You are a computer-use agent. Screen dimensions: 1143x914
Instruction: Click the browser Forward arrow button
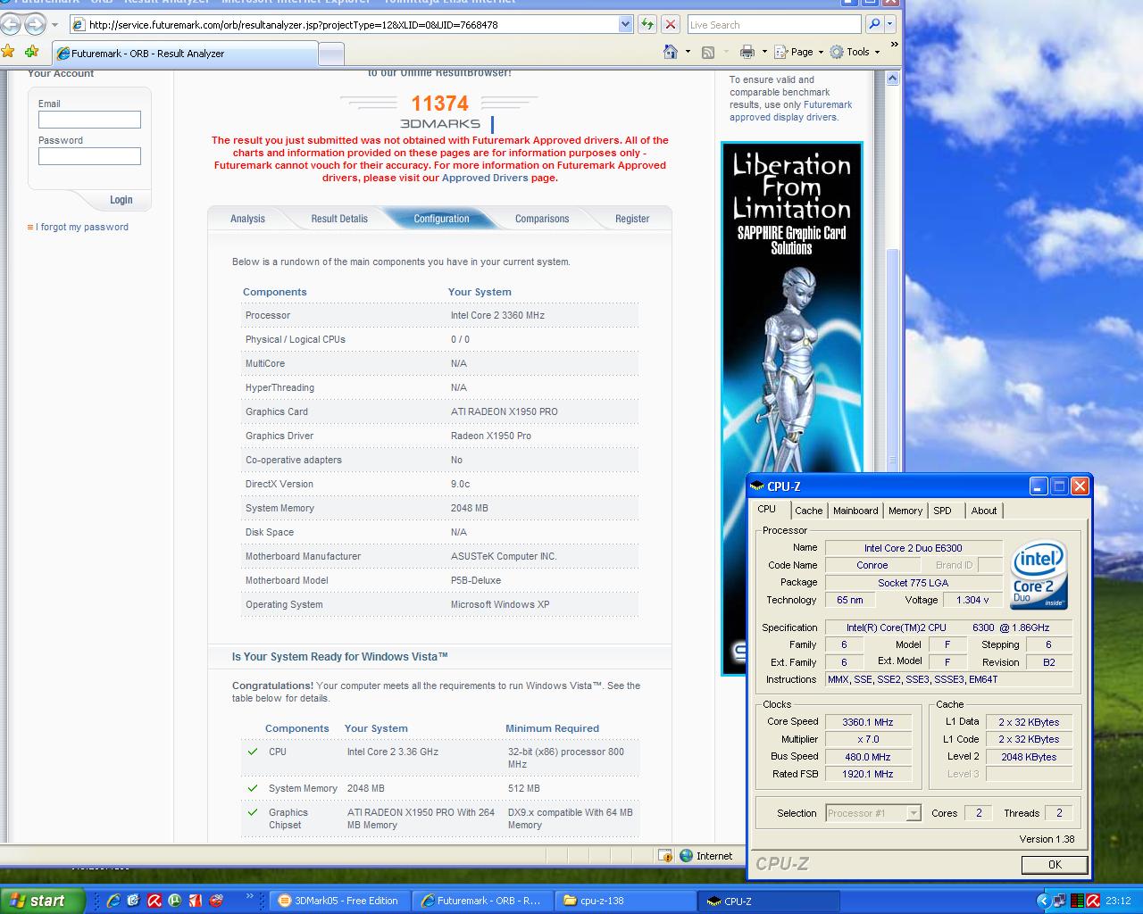(x=35, y=24)
